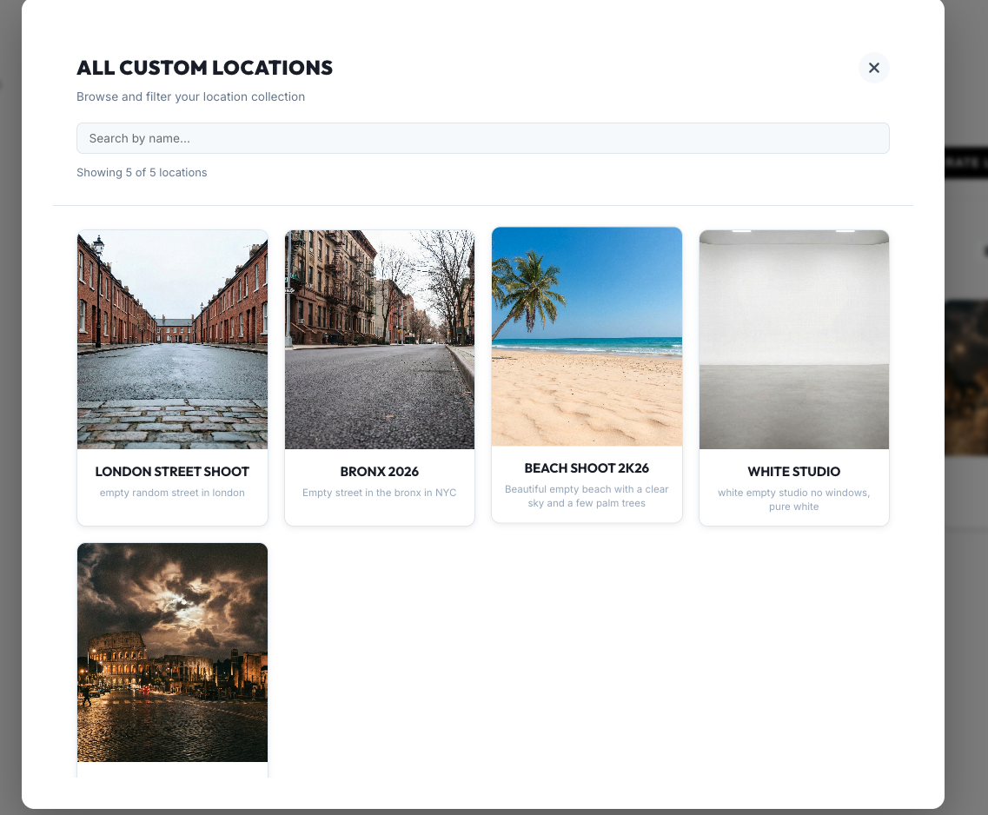Select the Bronx street photo thumbnail
Viewport: 988px width, 815px height.
click(x=380, y=340)
